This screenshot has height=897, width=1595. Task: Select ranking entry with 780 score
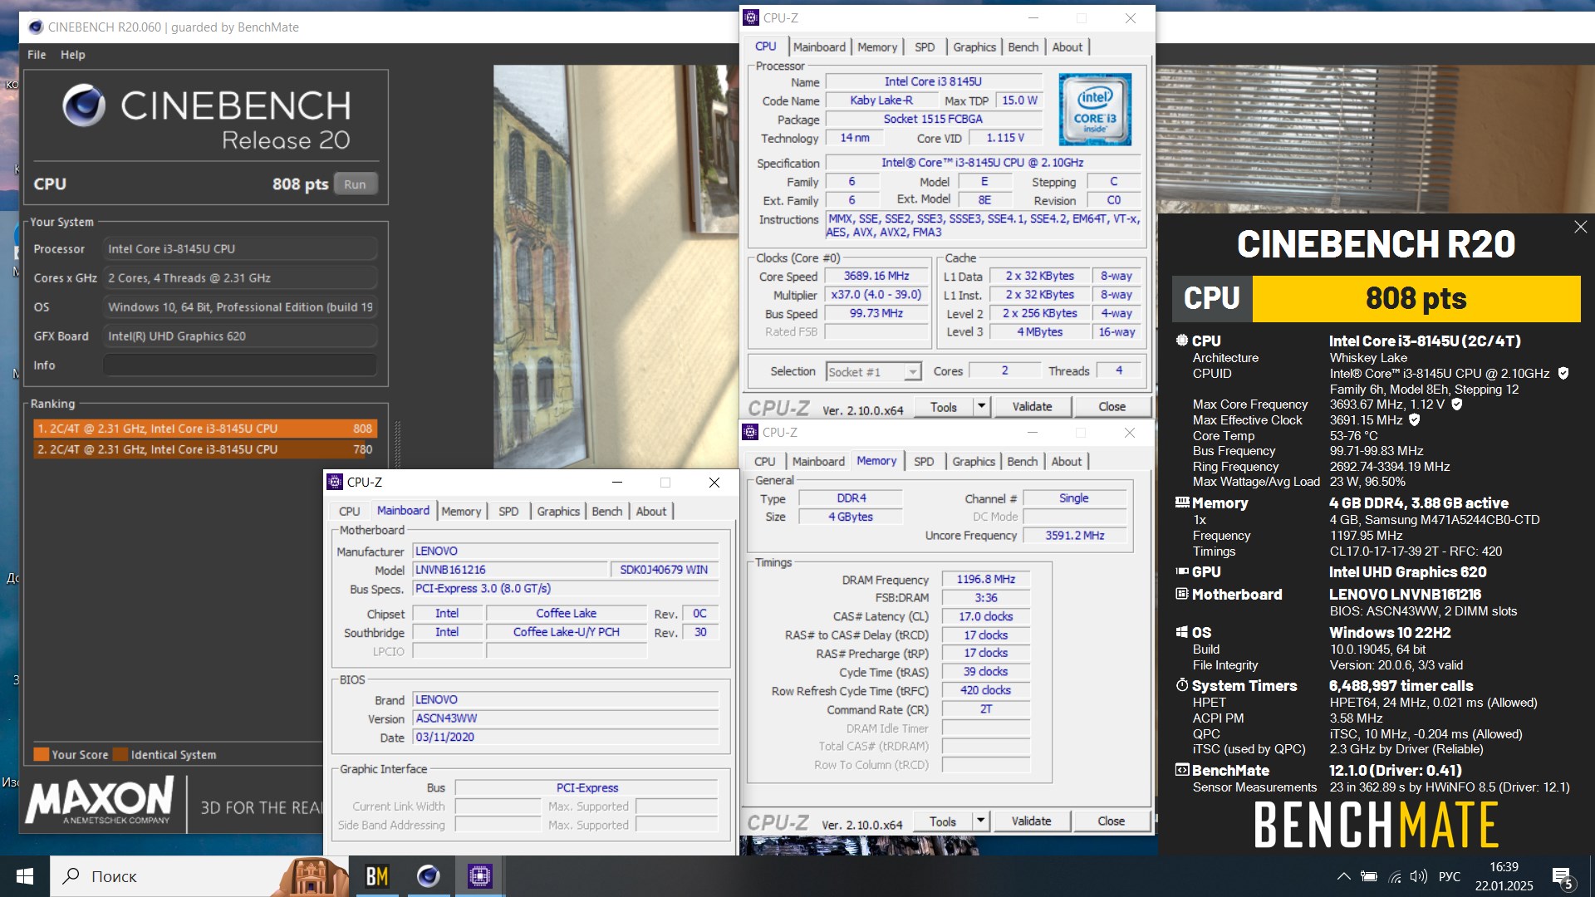pyautogui.click(x=205, y=449)
